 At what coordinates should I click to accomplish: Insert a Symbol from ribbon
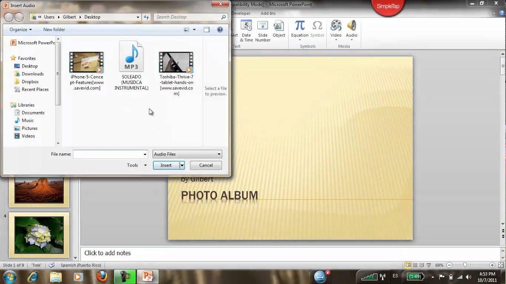pos(317,30)
